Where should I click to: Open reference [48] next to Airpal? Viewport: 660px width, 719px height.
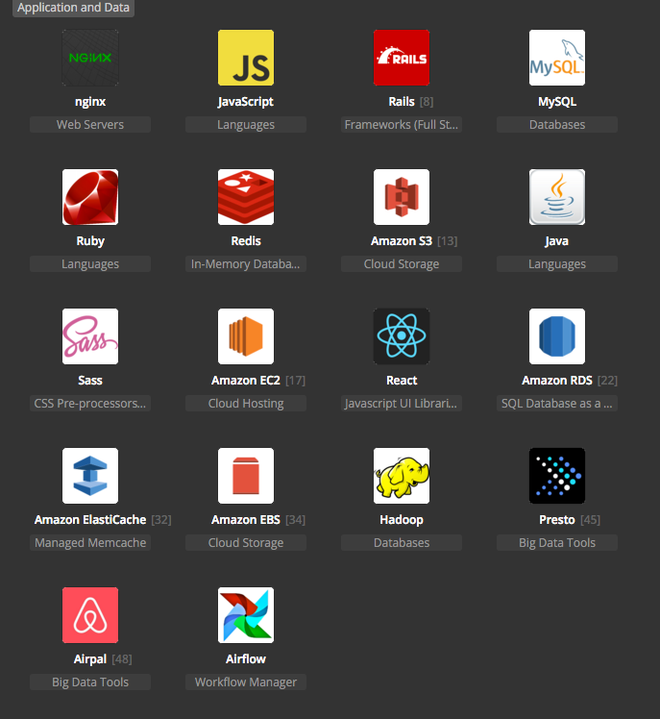pos(122,659)
